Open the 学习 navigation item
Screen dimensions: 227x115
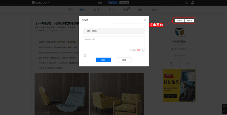coord(111,10)
